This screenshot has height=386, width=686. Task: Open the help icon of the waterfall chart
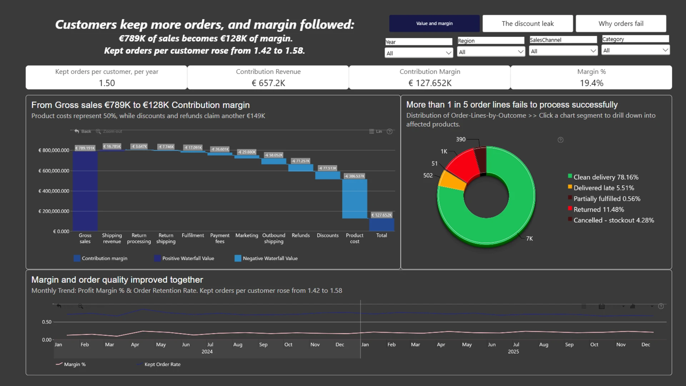390,132
